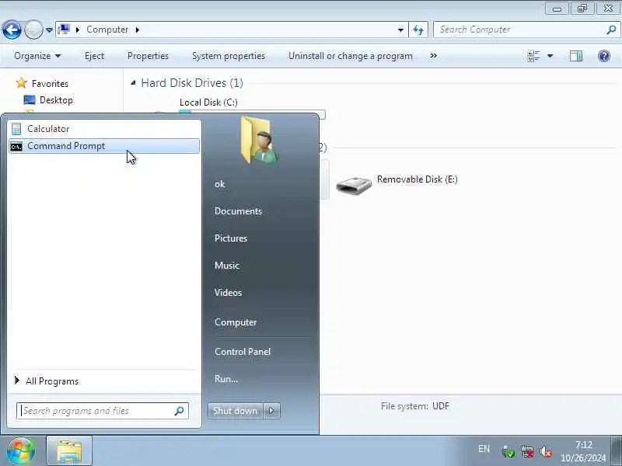
Task: Click the Computer icon in address bar
Action: pos(64,30)
